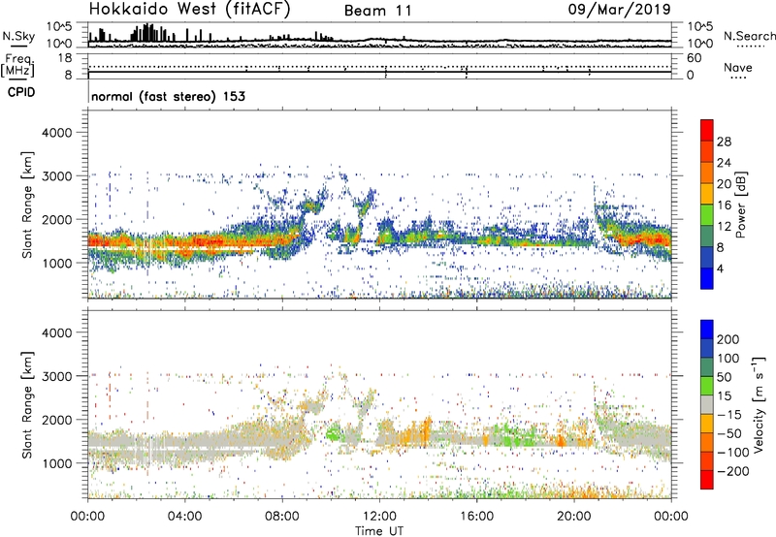Click the '12' label on the power color bar
The image size is (776, 537).
724,227
